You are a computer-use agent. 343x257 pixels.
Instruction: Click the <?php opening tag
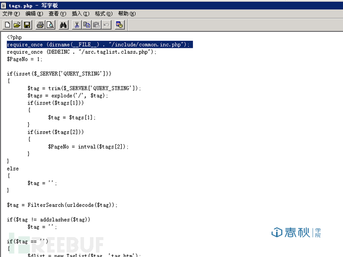point(14,37)
